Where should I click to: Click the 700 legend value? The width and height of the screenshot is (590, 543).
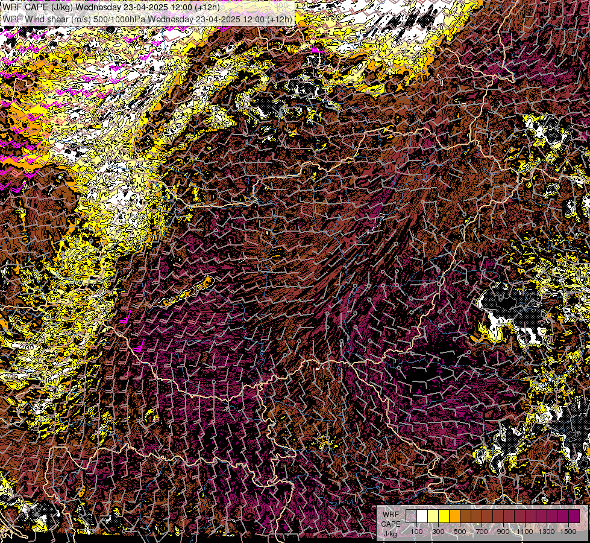[x=482, y=532]
